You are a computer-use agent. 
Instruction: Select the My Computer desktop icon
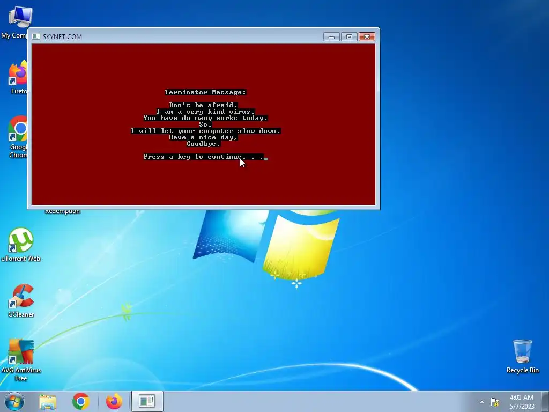coord(18,21)
